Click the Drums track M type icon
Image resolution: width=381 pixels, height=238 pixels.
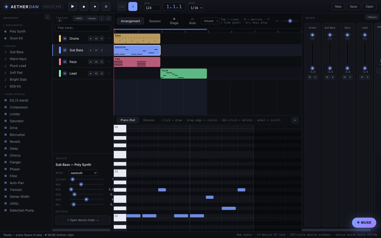point(65,39)
